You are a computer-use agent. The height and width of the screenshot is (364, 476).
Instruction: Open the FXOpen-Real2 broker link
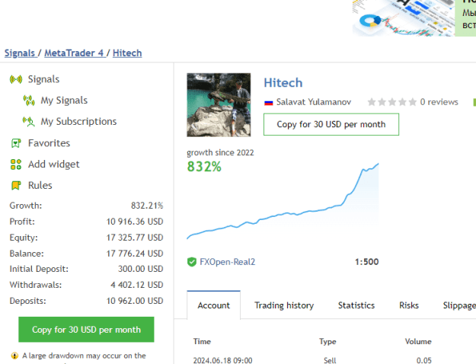228,262
